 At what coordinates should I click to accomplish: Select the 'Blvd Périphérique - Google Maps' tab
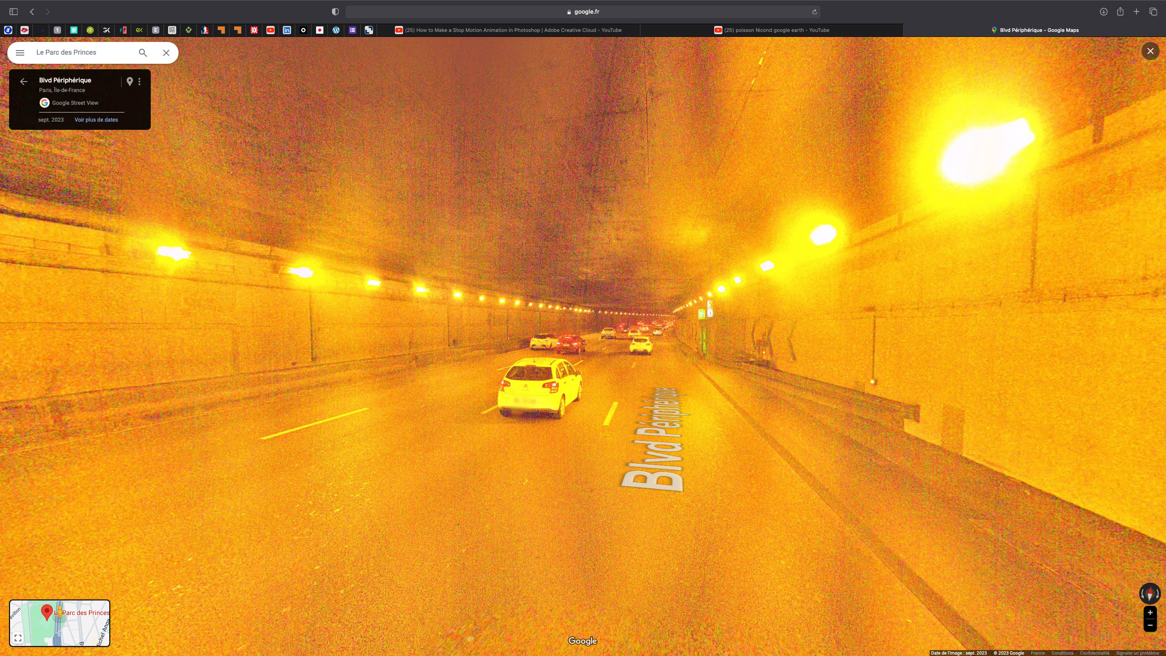1034,30
